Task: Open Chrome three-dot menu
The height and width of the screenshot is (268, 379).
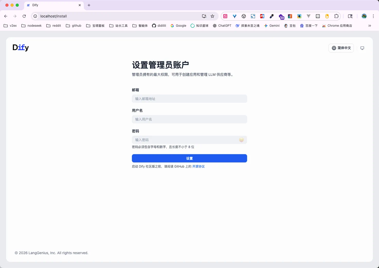Action: pos(373,16)
